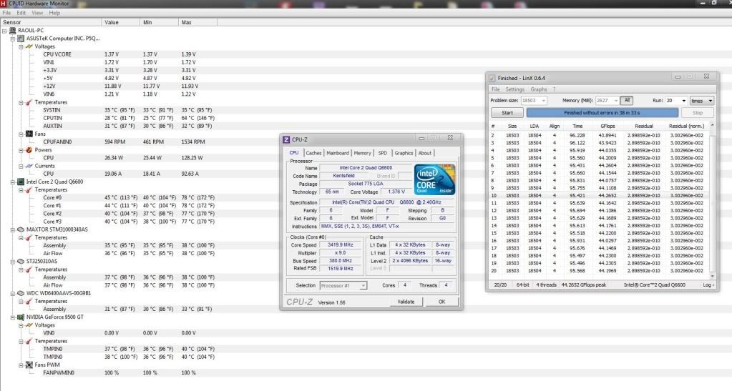Click the ST3250310AS drive icon
Screen dimensions: 732x391
[21, 262]
